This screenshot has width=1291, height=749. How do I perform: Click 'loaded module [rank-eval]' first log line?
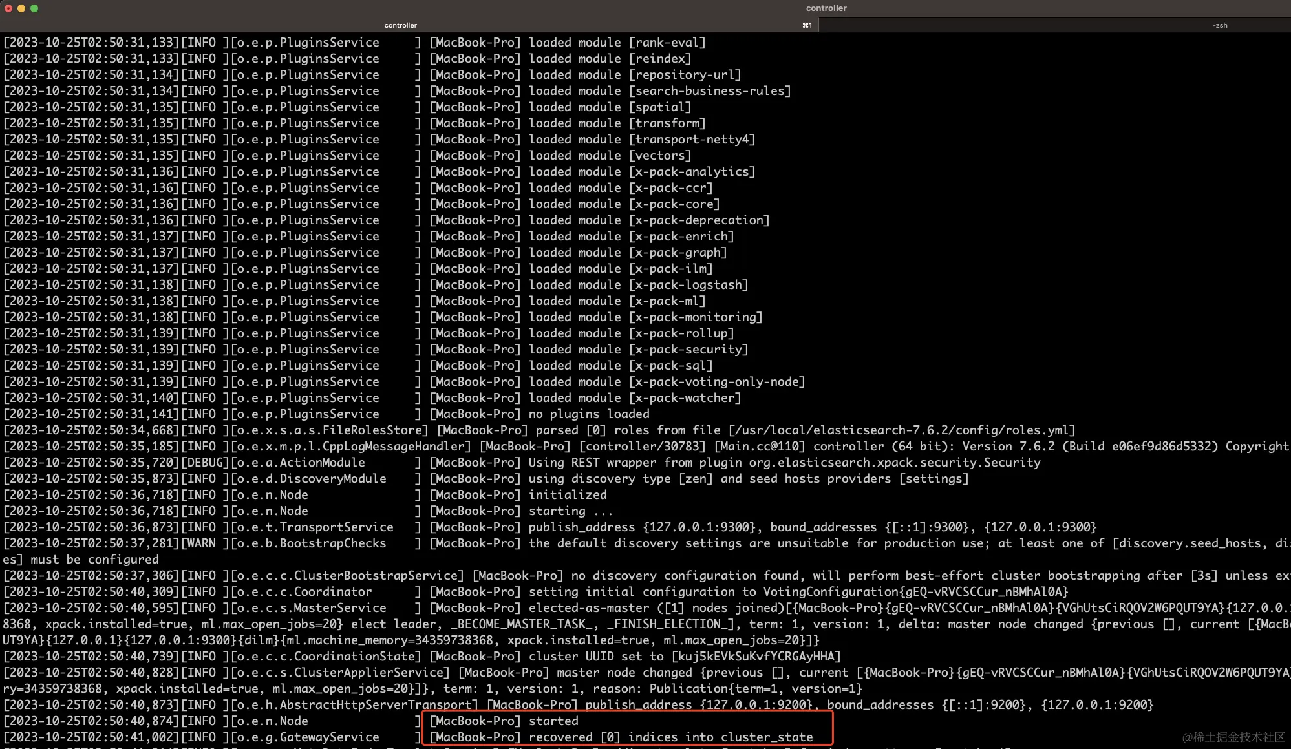click(x=617, y=43)
